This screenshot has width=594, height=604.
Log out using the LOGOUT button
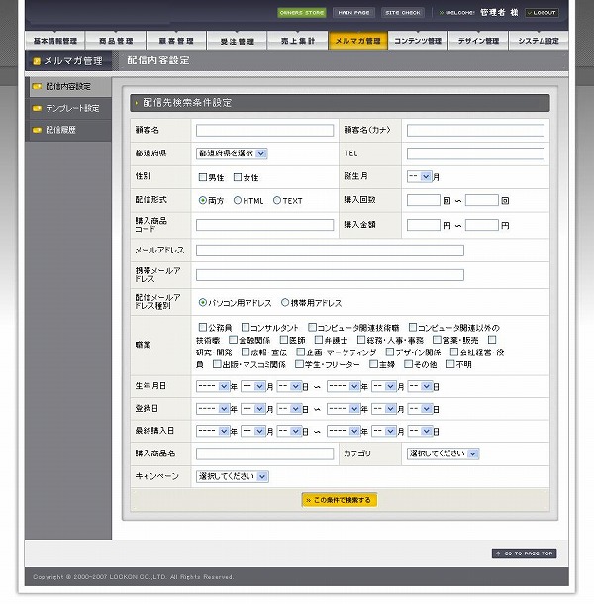pyautogui.click(x=542, y=12)
